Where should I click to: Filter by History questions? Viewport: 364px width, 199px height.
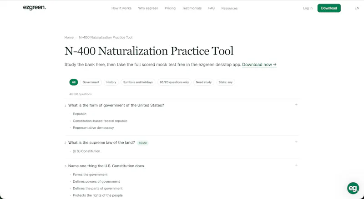click(x=111, y=82)
